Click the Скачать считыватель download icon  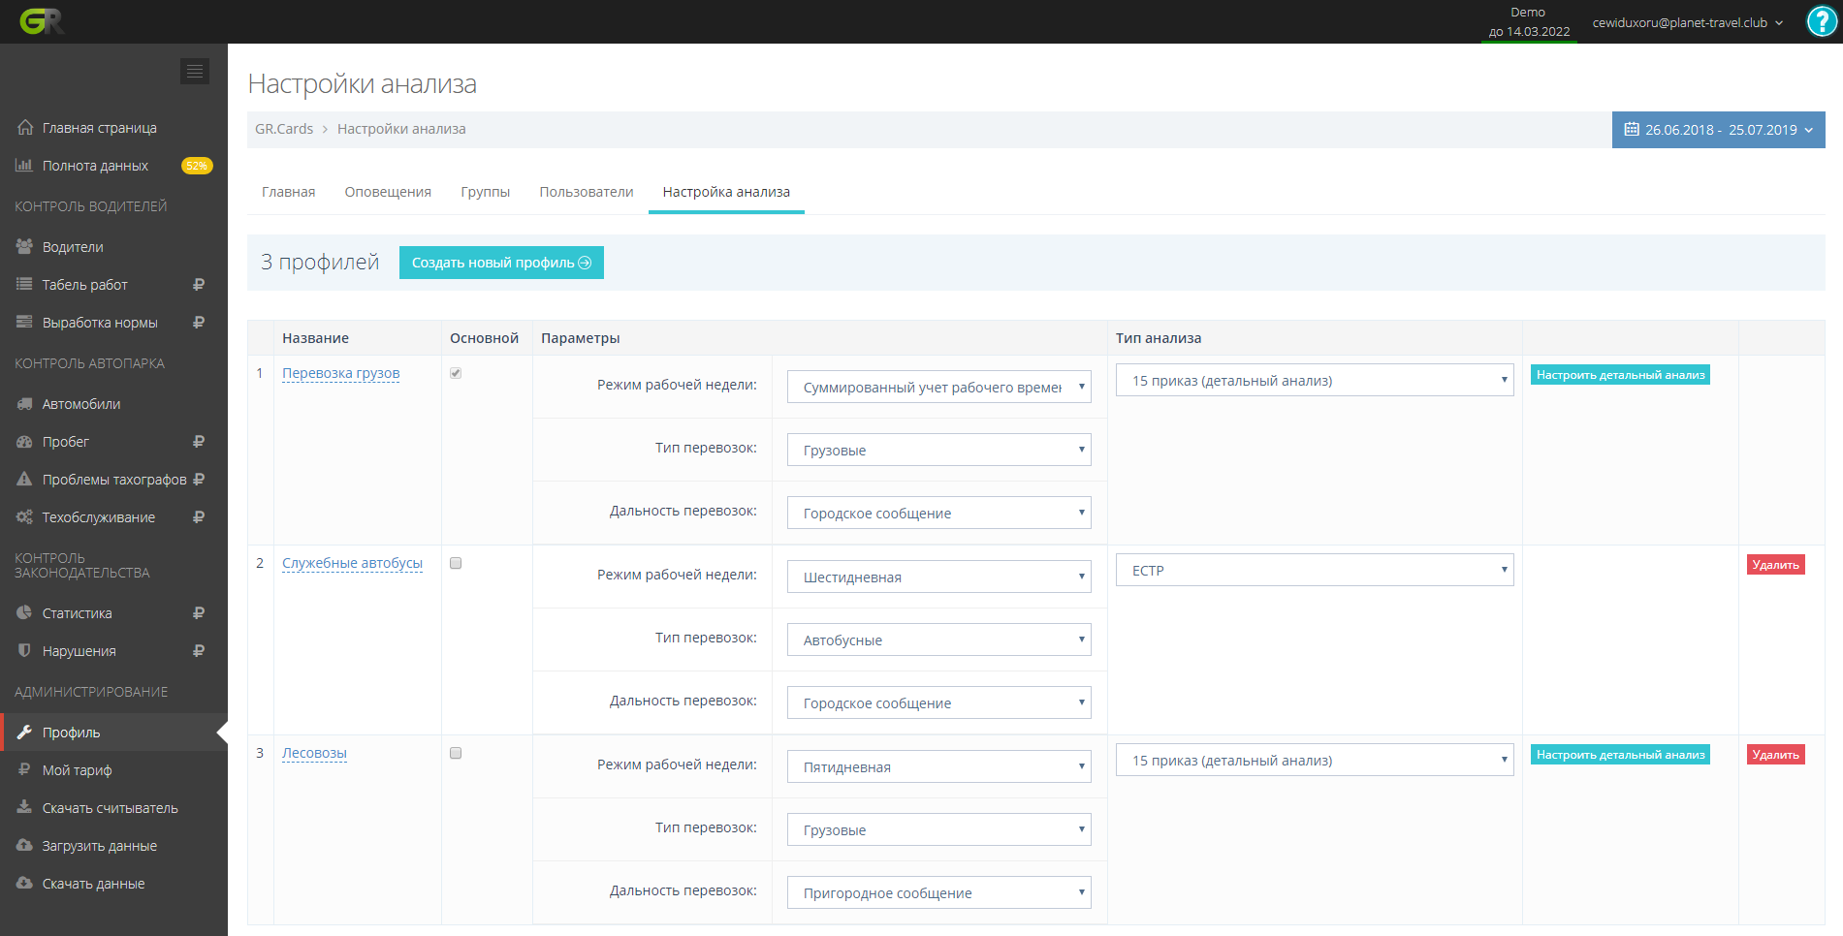tap(25, 808)
